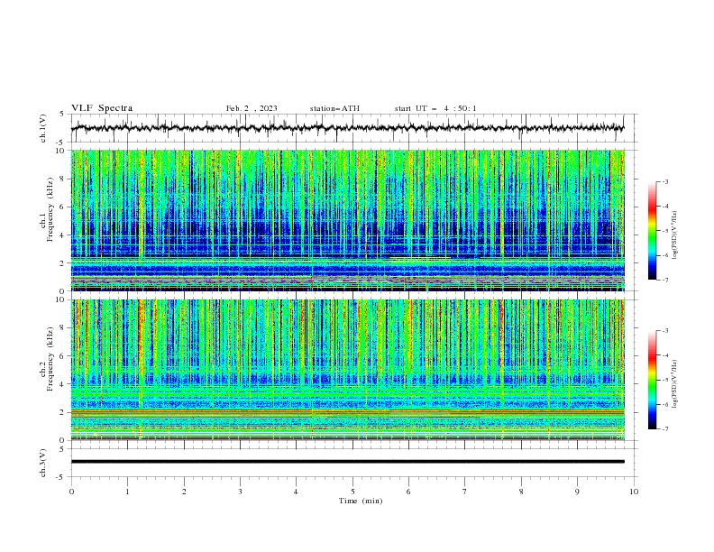Click time axis tick label "10"
Image resolution: width=714 pixels, height=552 pixels.
click(x=634, y=492)
